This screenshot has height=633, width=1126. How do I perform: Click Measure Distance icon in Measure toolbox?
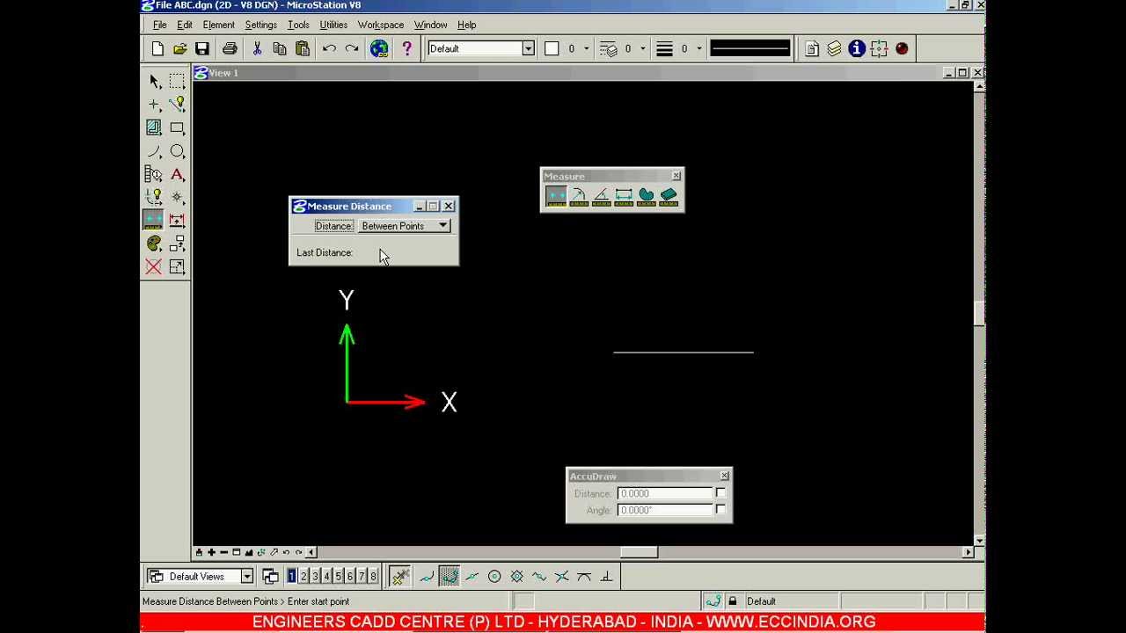tap(556, 197)
